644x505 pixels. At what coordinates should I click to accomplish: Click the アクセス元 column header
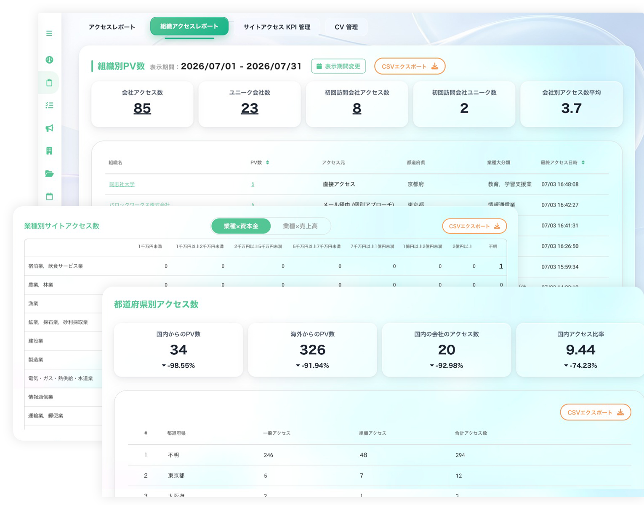[333, 162]
